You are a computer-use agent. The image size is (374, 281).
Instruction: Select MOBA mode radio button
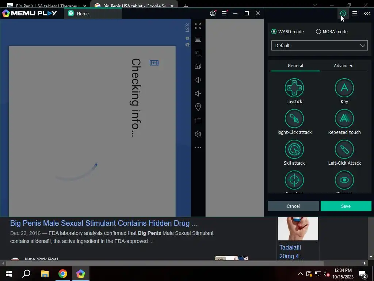[318, 31]
